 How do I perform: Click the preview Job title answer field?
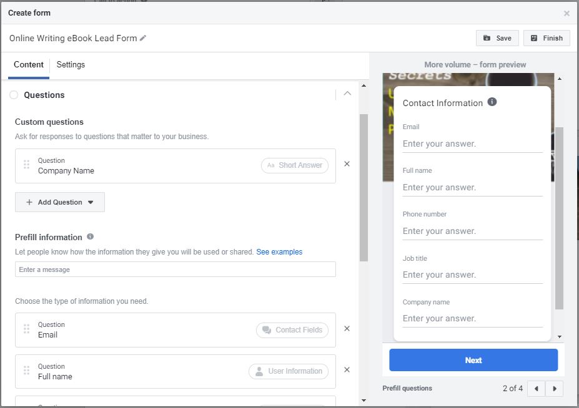472,275
